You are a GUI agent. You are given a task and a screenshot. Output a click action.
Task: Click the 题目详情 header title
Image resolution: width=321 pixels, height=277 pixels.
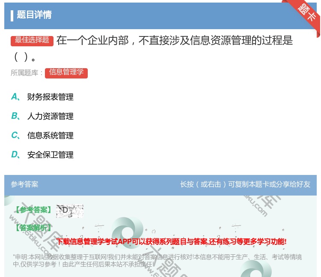coord(34,15)
